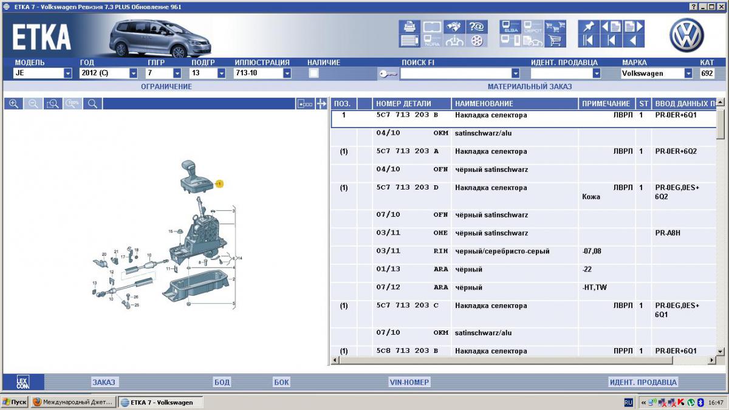Viewport: 729px width, 410px height.
Task: Click the Поз. column header
Action: coord(343,104)
